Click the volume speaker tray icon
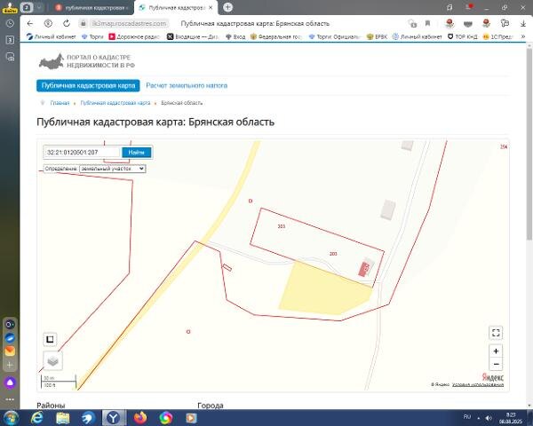The height and width of the screenshot is (426, 533). 489,418
